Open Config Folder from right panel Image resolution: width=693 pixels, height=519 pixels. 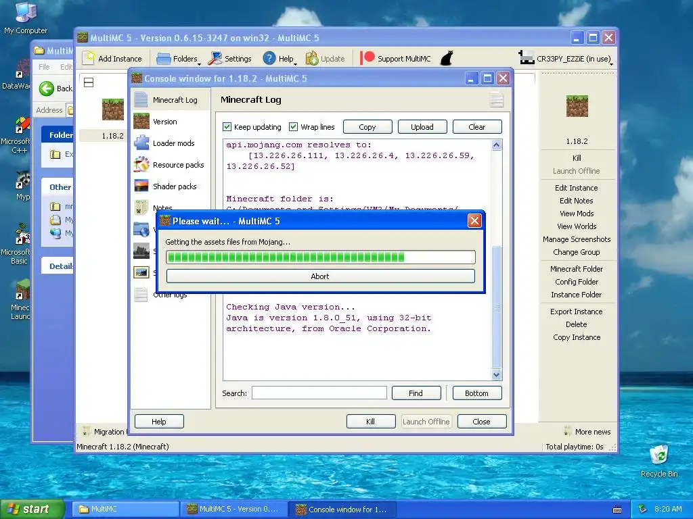(x=577, y=282)
